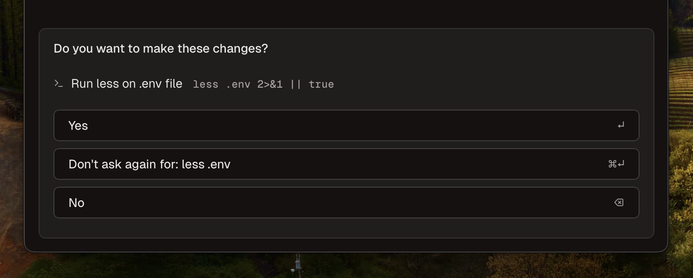Click the vineyard wallpaper right of the dialog
The image size is (693, 278).
coord(681,132)
